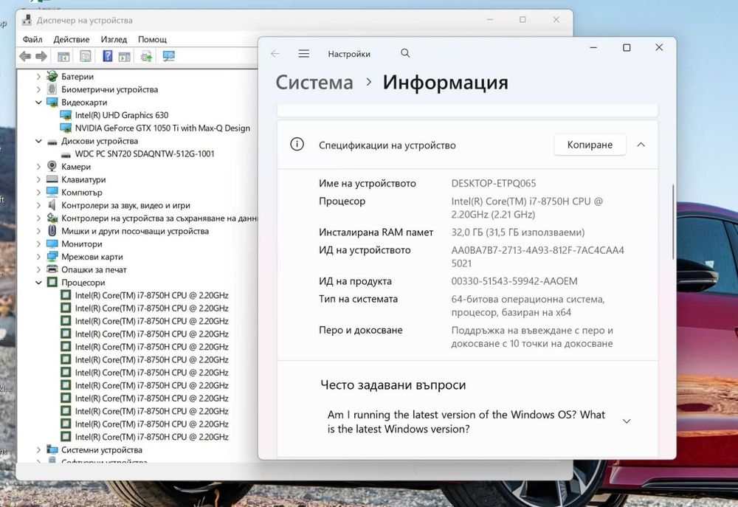
Task: Click the device name DESKTOP-ETPQ065
Action: (494, 183)
